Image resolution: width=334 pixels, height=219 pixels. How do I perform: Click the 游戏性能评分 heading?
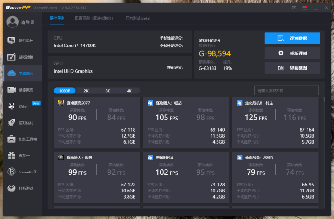(210, 40)
